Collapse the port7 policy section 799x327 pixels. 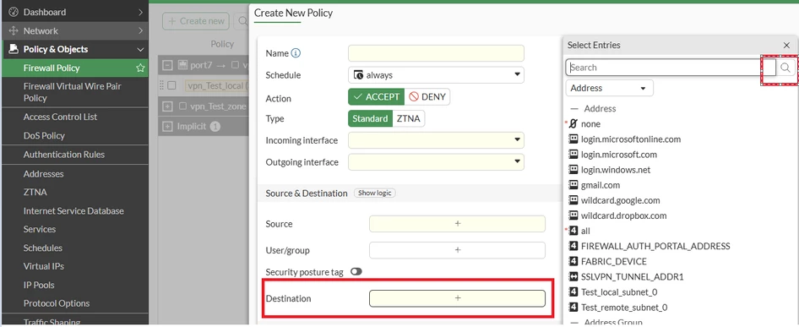pyautogui.click(x=167, y=65)
